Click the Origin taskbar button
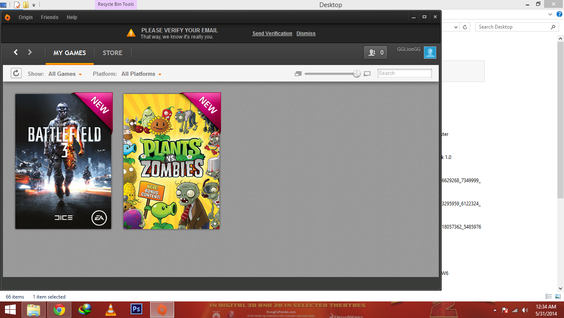 [162, 310]
